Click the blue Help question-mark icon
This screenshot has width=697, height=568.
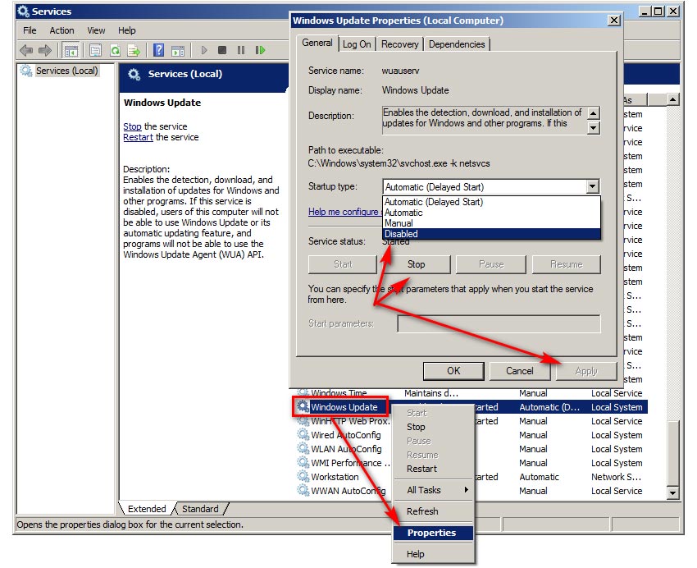click(x=159, y=50)
